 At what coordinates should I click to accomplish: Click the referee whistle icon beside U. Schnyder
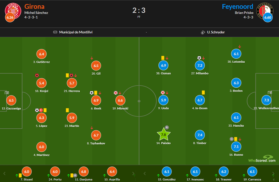click(x=203, y=32)
